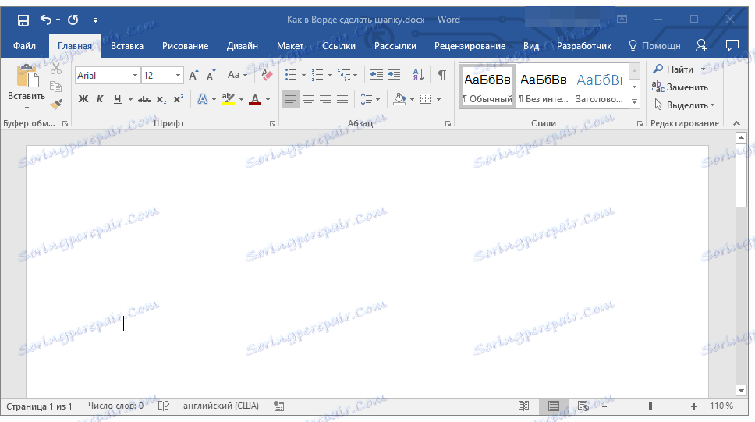Toggle strikethrough abc formatting
Image resolution: width=755 pixels, height=422 pixels.
144,99
